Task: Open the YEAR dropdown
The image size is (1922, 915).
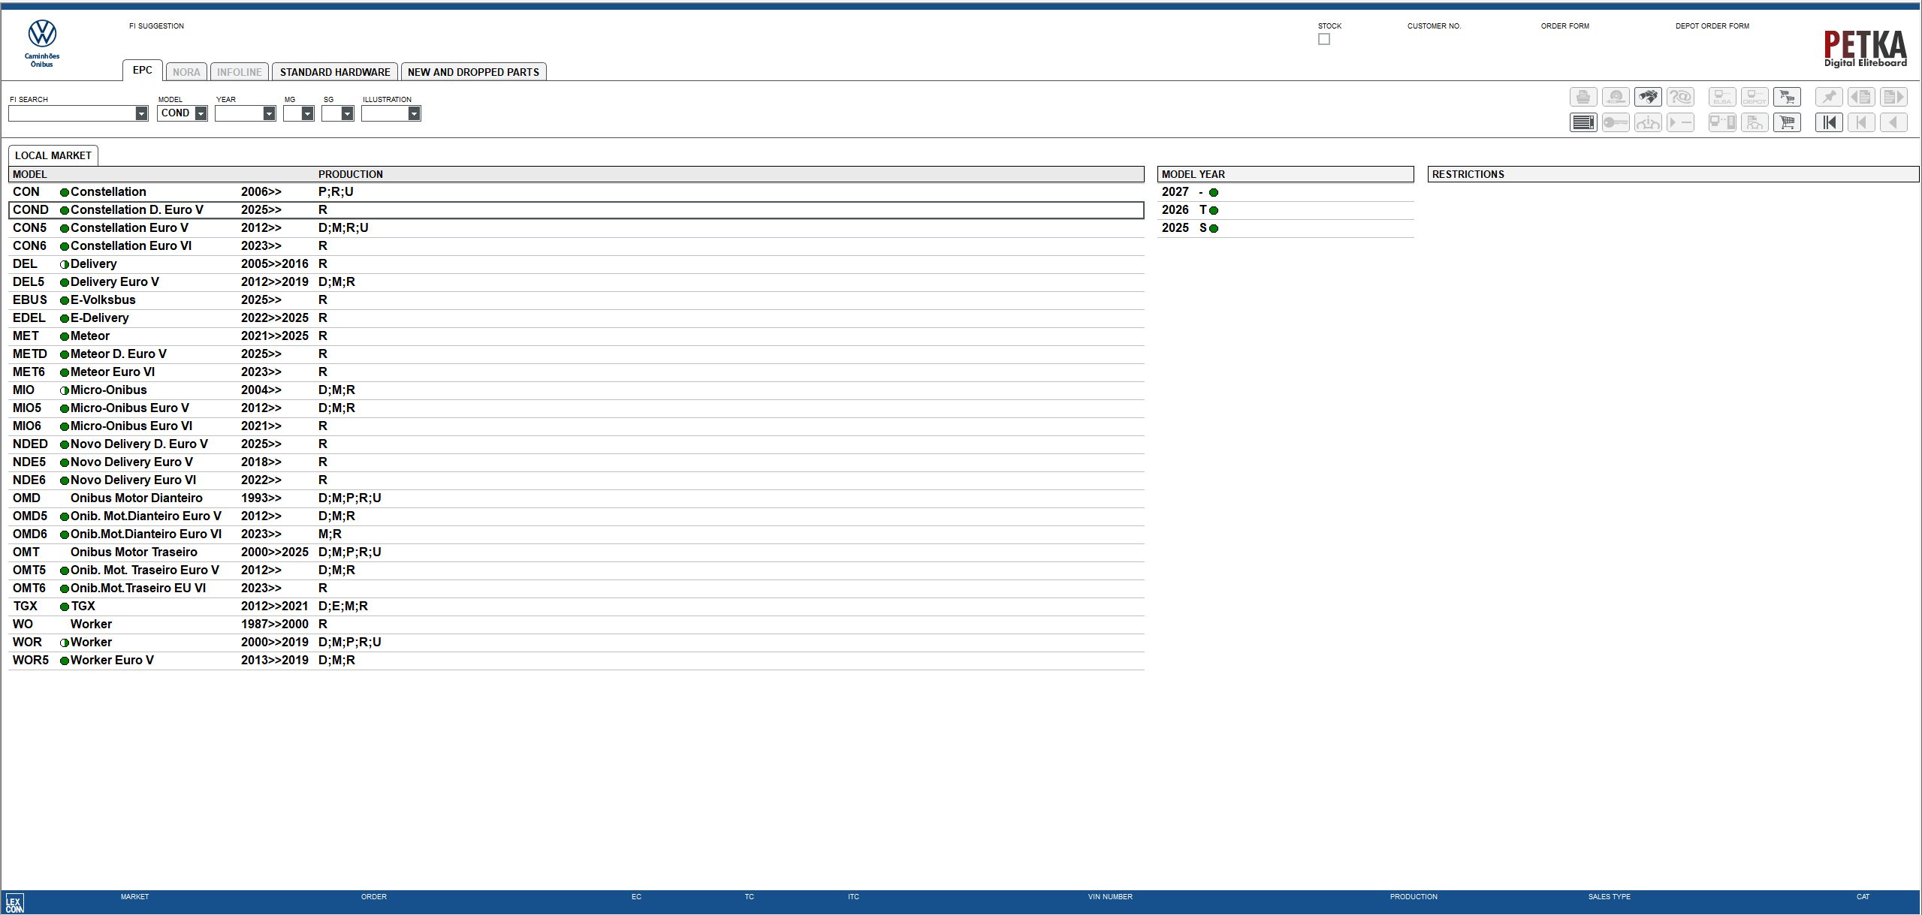Action: click(x=269, y=113)
